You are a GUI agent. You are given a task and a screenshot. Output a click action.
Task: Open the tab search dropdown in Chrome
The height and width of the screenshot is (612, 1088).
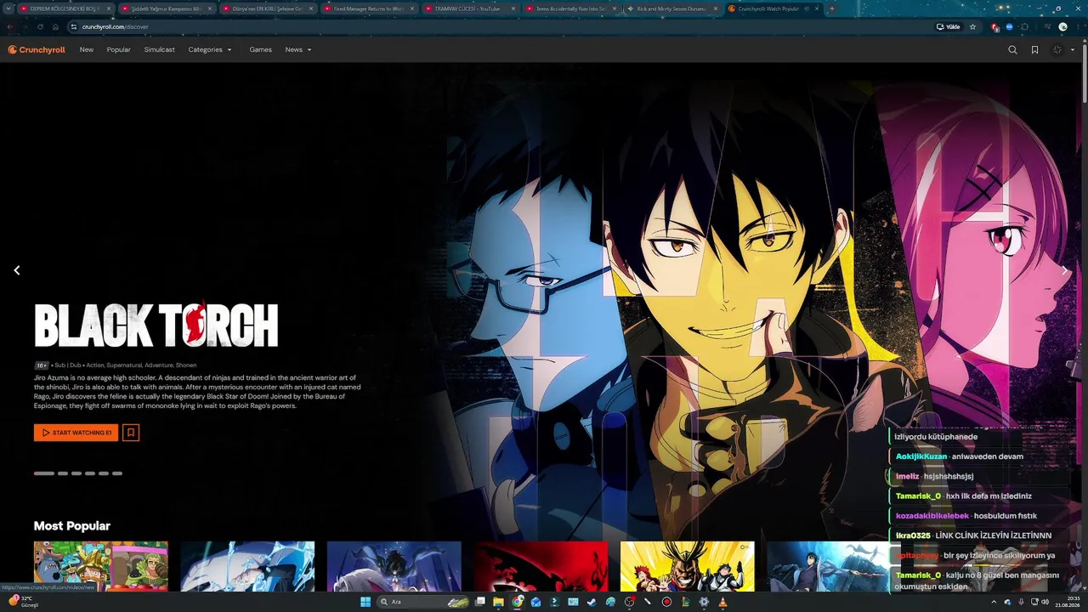click(9, 8)
